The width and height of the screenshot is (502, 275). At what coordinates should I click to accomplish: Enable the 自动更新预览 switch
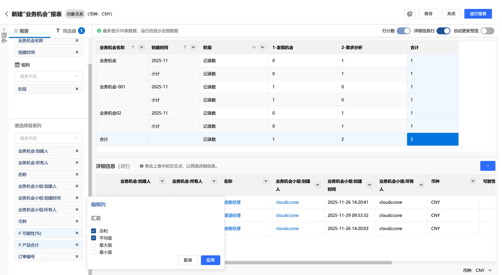point(487,31)
